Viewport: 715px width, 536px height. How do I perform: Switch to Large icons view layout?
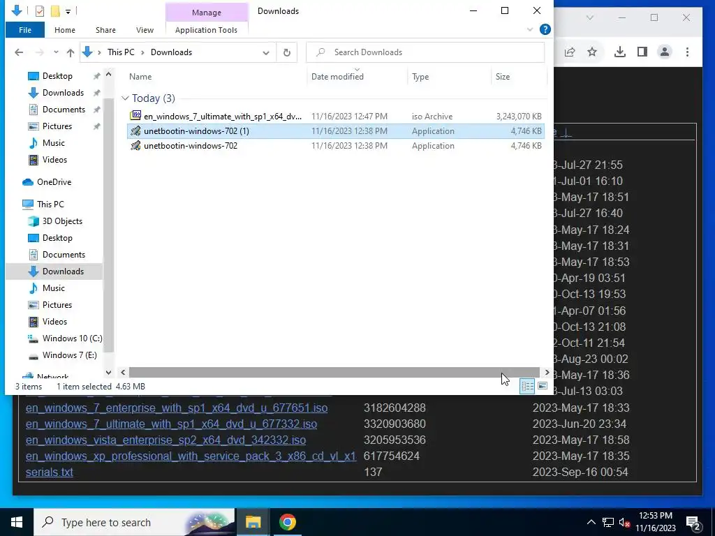542,386
